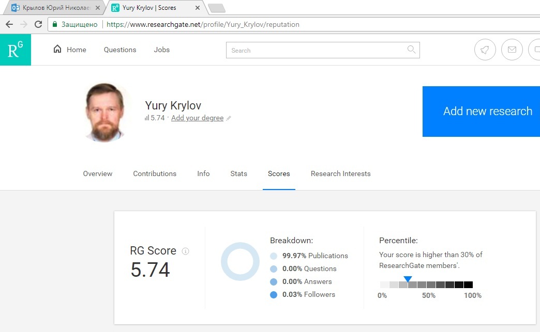This screenshot has height=332, width=540.
Task: Open the messages envelope icon
Action: pos(512,50)
